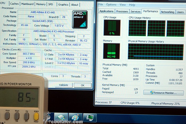Click the Bus Speed value '200.9 MHz'
The image size is (186, 124).
tap(29, 62)
